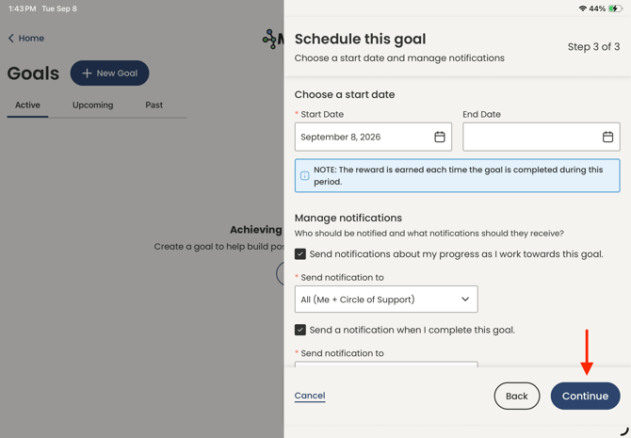The width and height of the screenshot is (631, 438).
Task: Click the chevron arrow in the notification recipient dropdown
Action: tap(465, 300)
